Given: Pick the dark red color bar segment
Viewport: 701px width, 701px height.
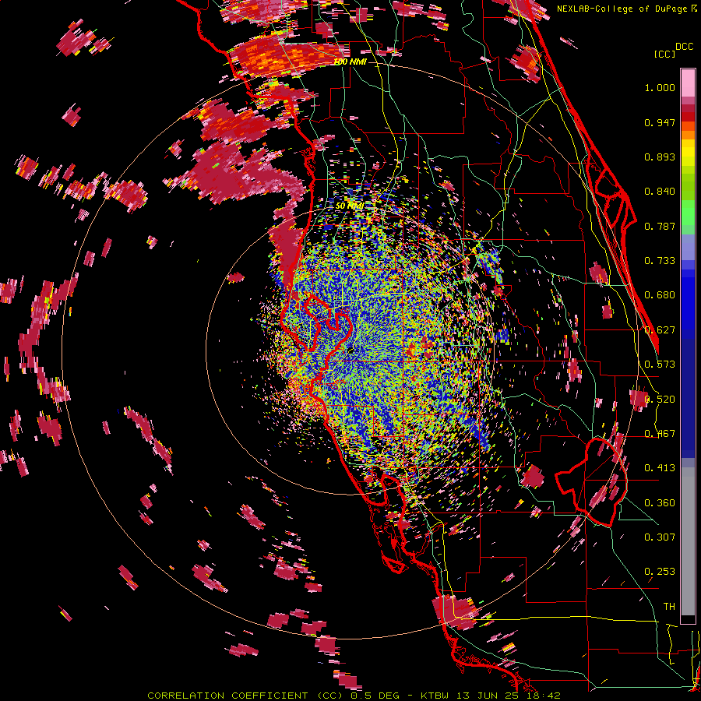Looking at the screenshot, I should click(688, 108).
